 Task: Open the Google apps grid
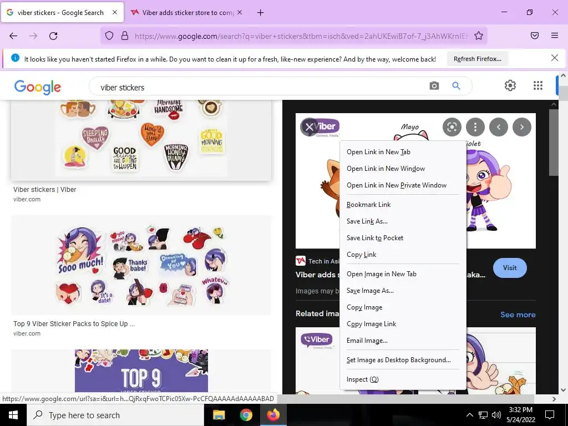538,85
